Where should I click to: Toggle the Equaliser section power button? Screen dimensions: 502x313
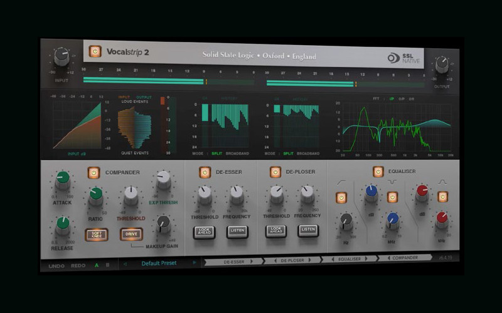[x=378, y=172]
